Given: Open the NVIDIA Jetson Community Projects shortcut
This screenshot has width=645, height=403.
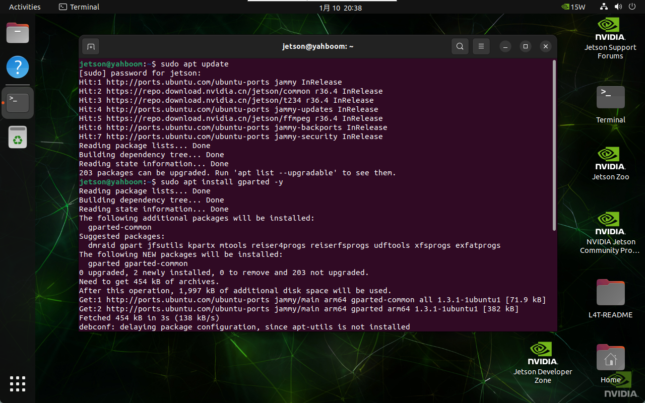Looking at the screenshot, I should [x=610, y=231].
